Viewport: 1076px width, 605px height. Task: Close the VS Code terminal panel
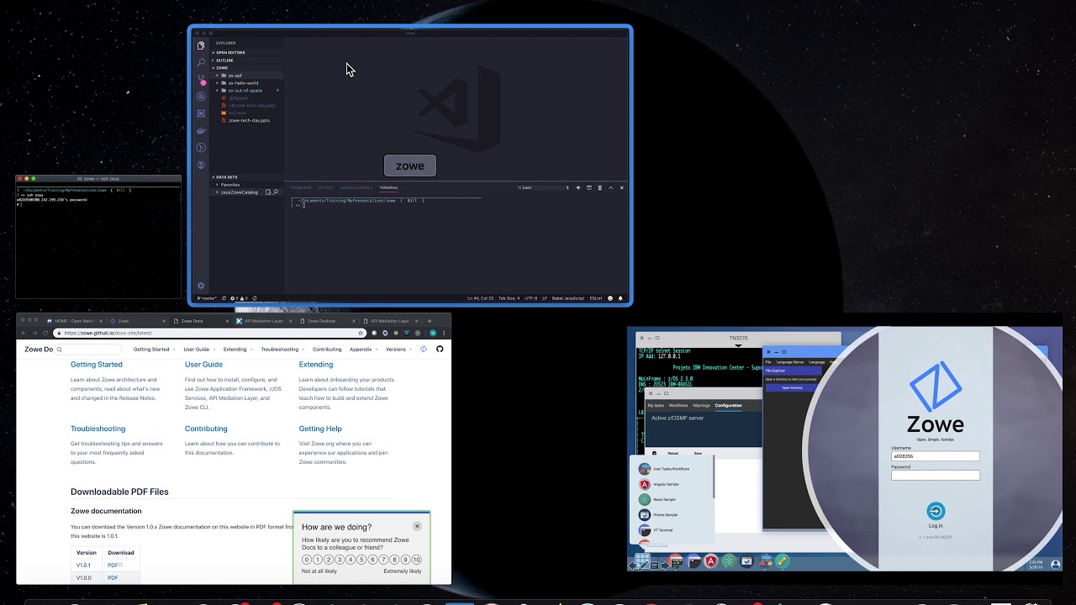point(621,187)
